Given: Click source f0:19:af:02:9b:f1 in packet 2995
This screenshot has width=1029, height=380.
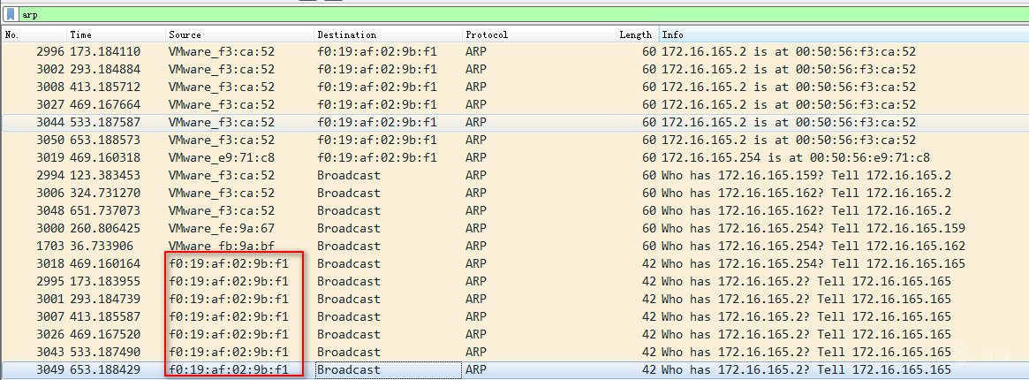Looking at the screenshot, I should (228, 281).
